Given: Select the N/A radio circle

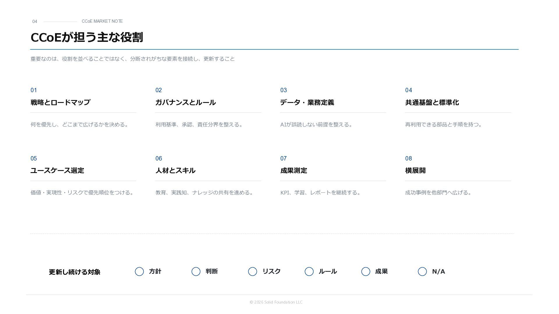Looking at the screenshot, I should pos(422,272).
